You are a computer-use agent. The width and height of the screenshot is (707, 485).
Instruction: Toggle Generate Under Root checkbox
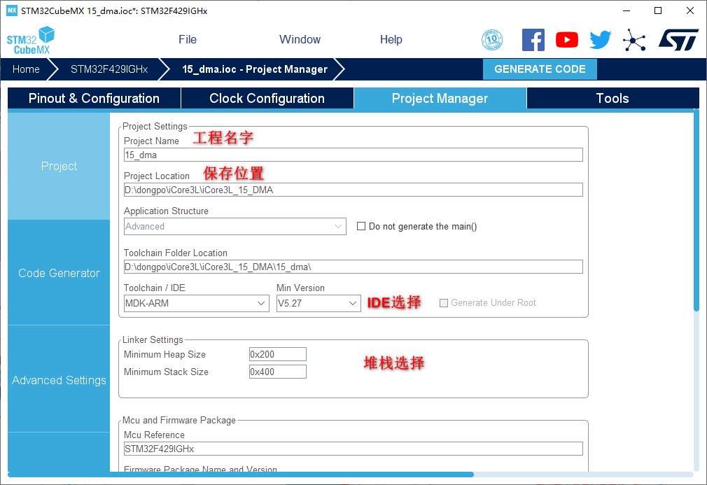point(444,303)
